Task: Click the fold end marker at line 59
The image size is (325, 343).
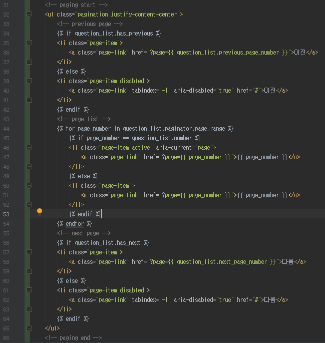Action: coord(30,271)
